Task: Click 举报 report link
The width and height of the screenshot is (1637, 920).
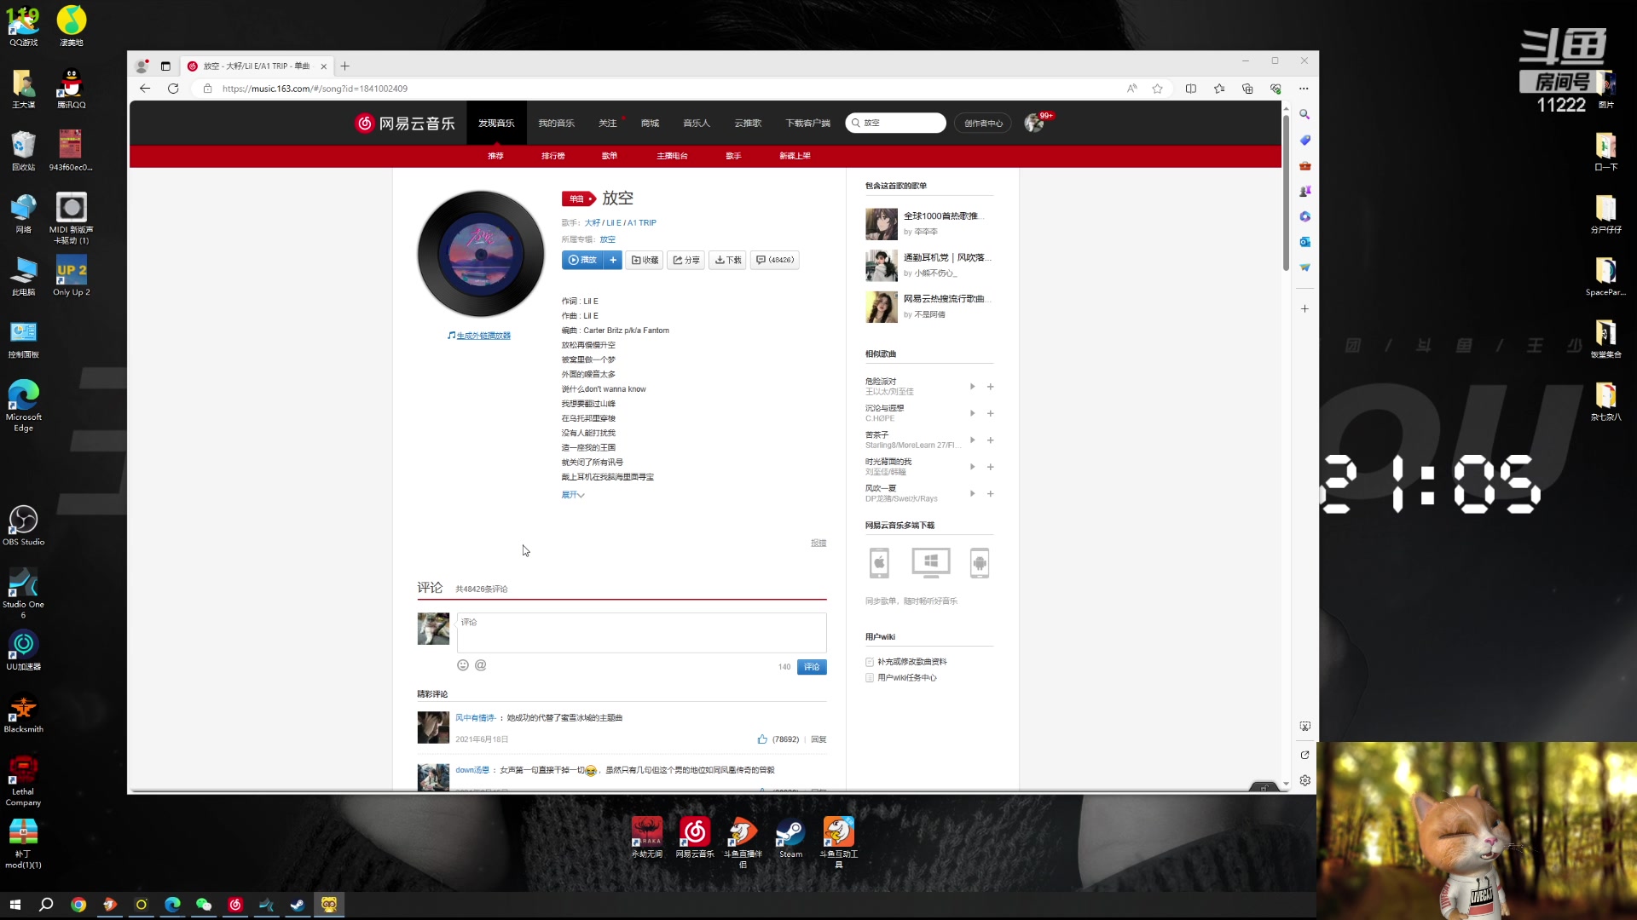Action: tap(818, 543)
